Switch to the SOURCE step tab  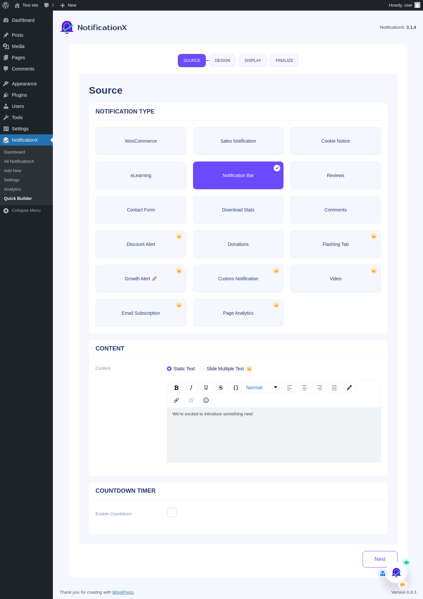[192, 61]
